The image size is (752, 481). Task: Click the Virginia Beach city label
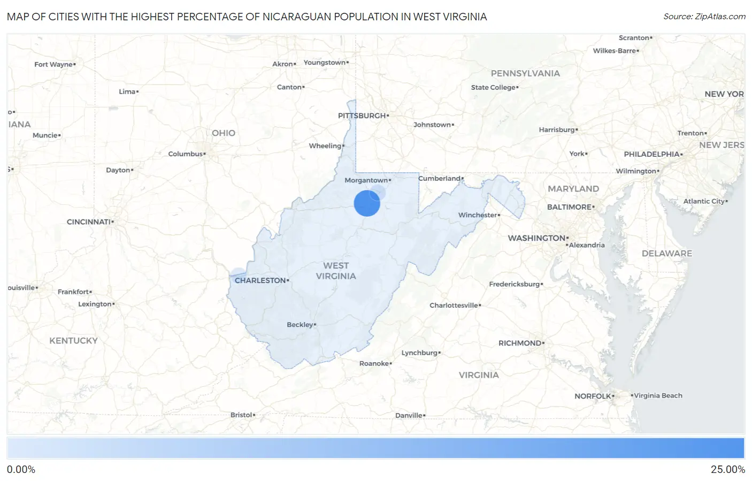tap(658, 396)
